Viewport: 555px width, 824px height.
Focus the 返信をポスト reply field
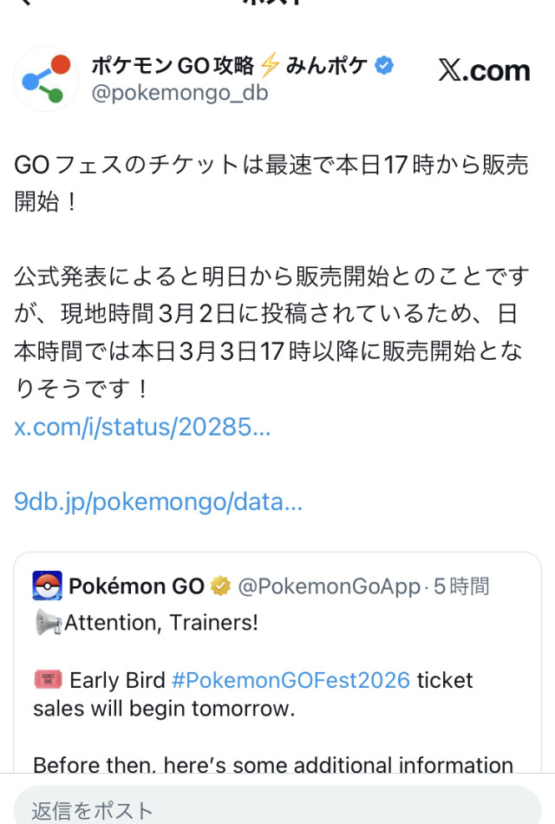(x=277, y=808)
